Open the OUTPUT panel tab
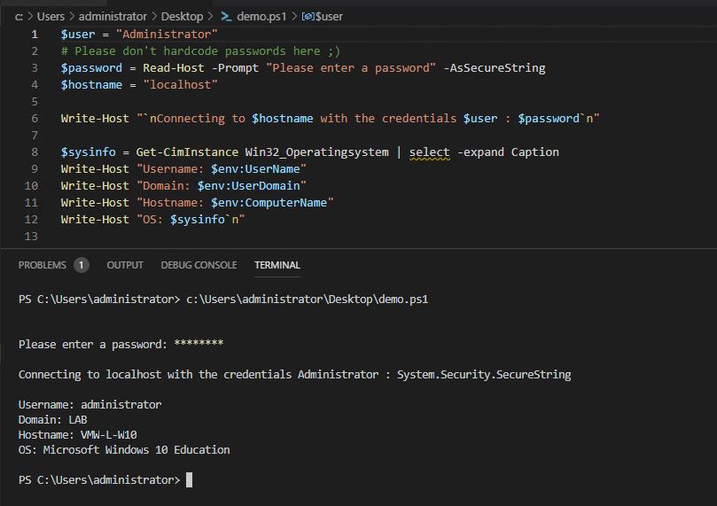Screen dimensions: 717x506 pyautogui.click(x=125, y=265)
